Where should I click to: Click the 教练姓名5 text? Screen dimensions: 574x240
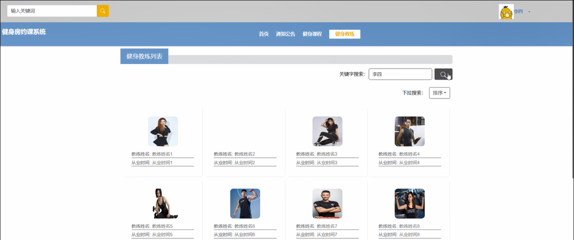click(162, 226)
